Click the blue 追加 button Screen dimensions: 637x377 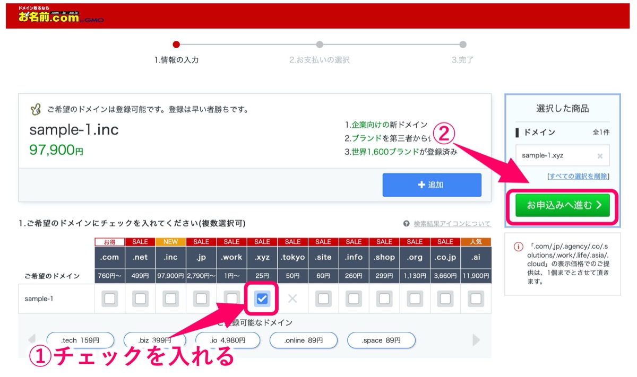click(x=432, y=185)
